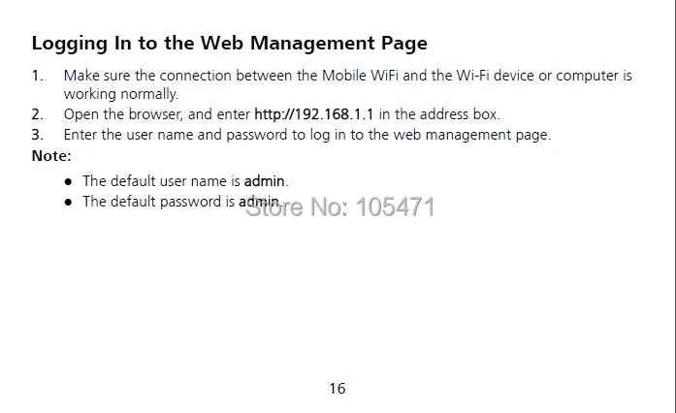
Task: Click 'The default password is' text
Action: pos(159,202)
